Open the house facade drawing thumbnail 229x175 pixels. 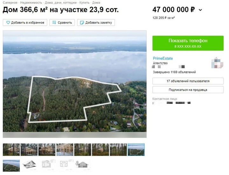[83, 165]
